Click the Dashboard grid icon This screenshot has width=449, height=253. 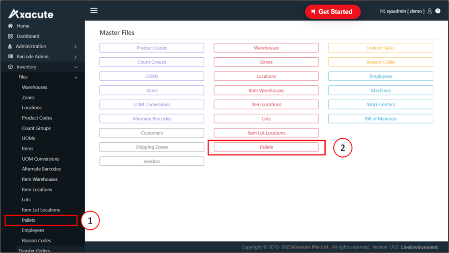click(x=11, y=36)
